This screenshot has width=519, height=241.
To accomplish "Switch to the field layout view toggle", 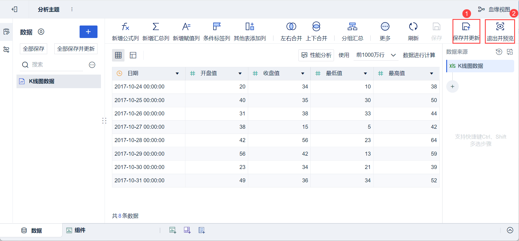I will pos(133,55).
